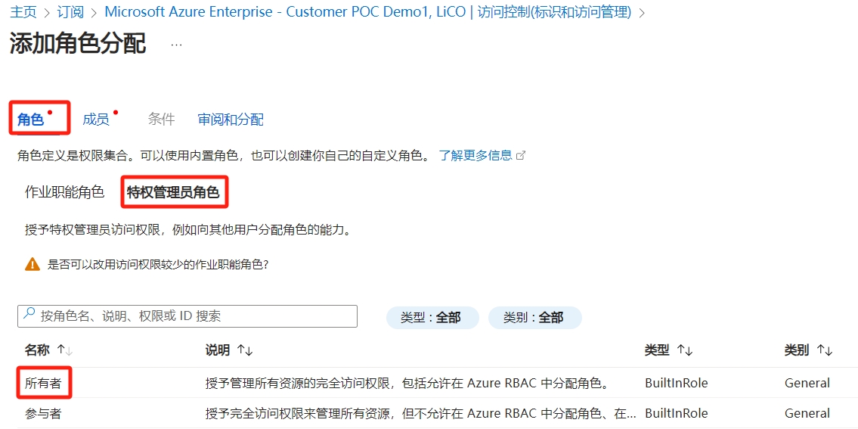Open the 类别 : 全部 filter
Image resolution: width=858 pixels, height=429 pixels.
[534, 318]
